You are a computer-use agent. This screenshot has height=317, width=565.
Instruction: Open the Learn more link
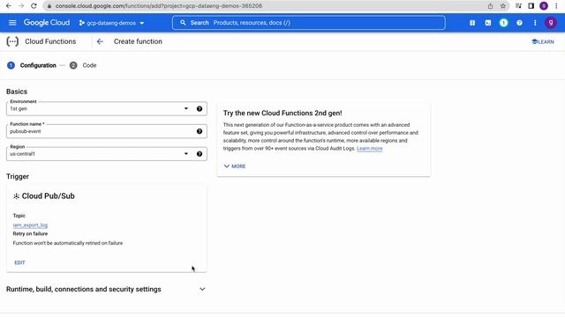[x=369, y=149]
